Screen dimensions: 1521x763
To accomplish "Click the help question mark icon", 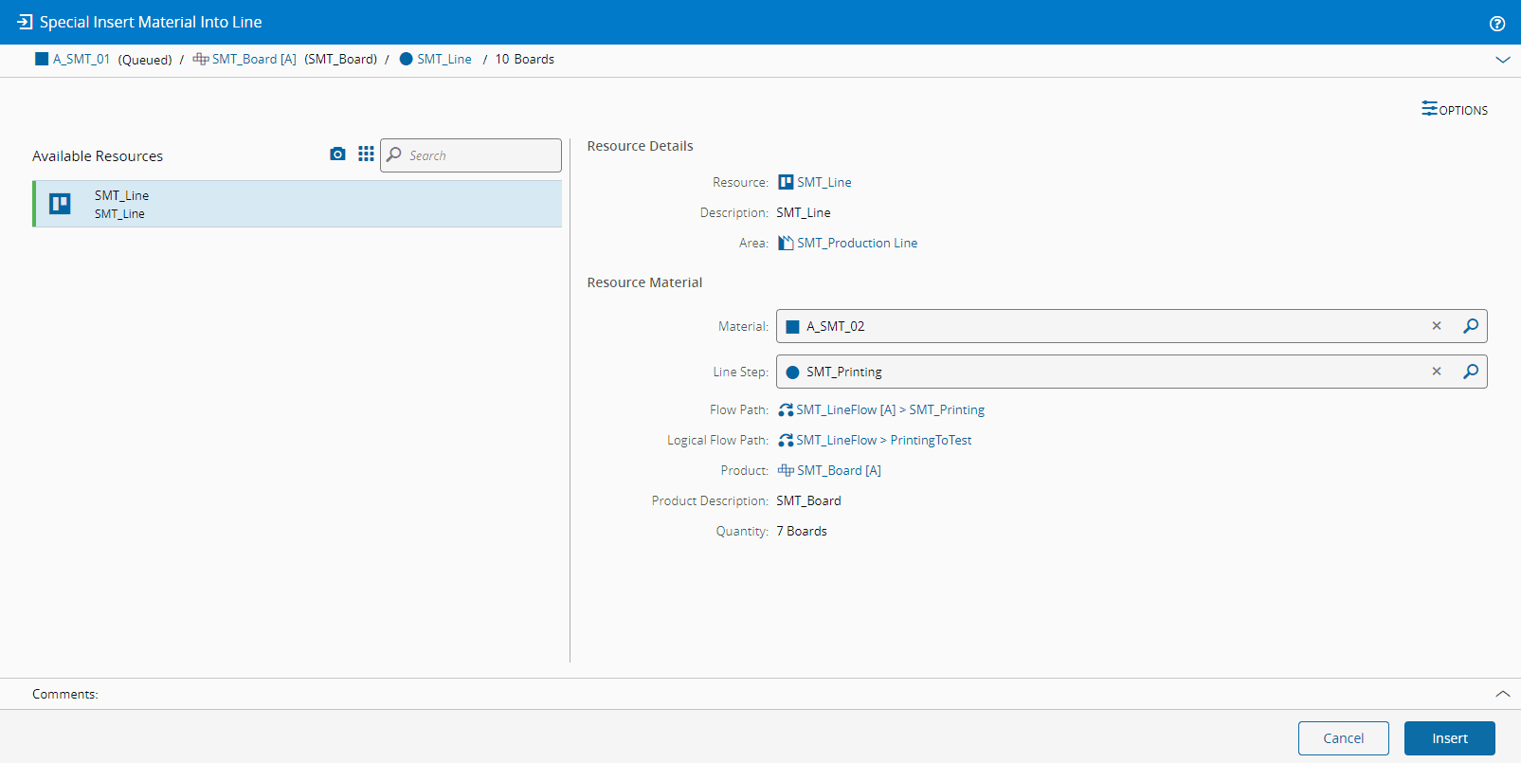I will (1497, 24).
